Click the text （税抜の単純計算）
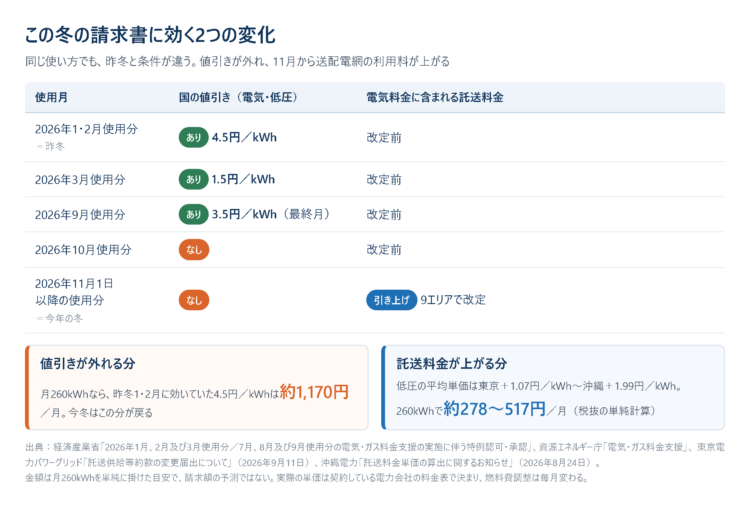The width and height of the screenshot is (750, 513). 614,411
